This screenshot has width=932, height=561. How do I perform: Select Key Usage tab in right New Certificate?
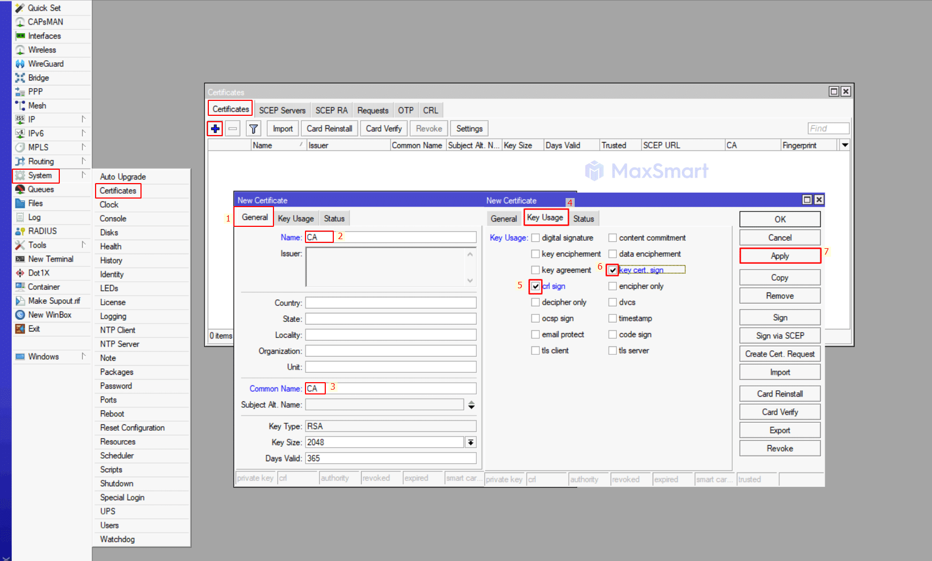tap(545, 217)
